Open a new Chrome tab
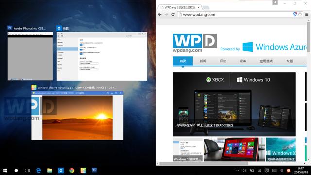The height and width of the screenshot is (175, 311). 206,8
